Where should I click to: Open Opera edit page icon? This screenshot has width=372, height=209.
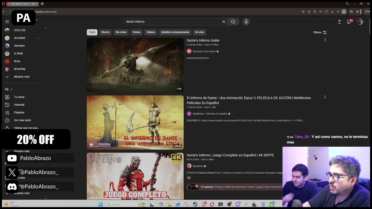point(303,12)
